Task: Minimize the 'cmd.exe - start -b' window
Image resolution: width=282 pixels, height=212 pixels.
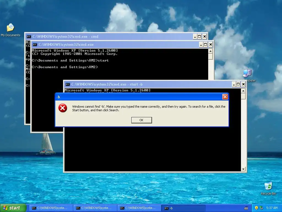Action: pos(234,84)
